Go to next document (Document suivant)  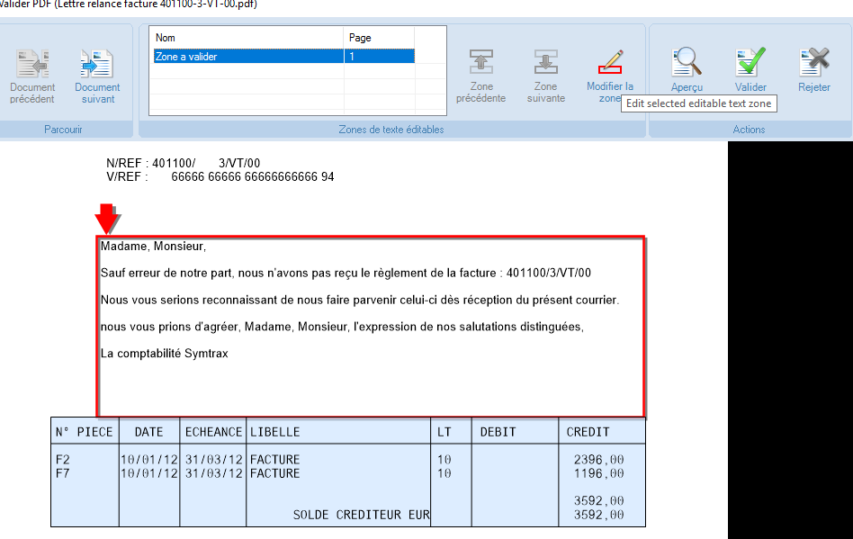click(97, 76)
